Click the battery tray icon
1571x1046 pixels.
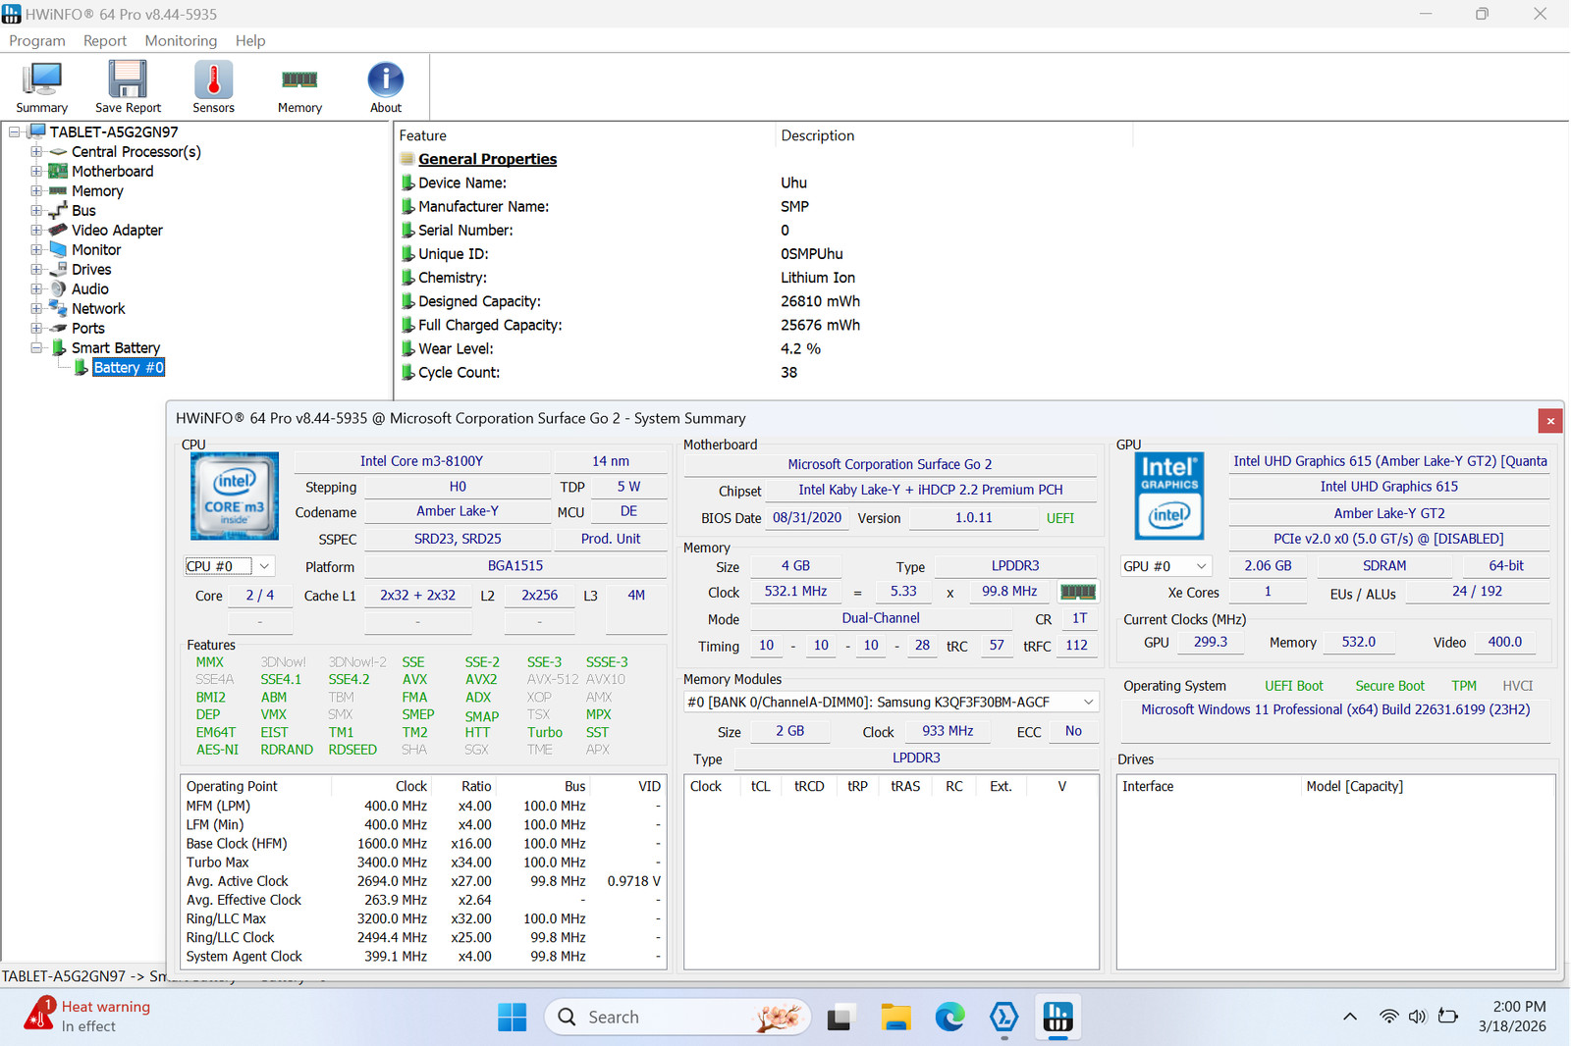coord(1447,1017)
